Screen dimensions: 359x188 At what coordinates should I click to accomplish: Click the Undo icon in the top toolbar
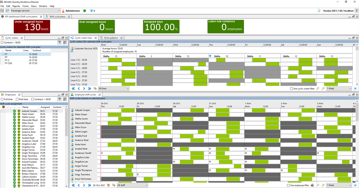coord(3,11)
